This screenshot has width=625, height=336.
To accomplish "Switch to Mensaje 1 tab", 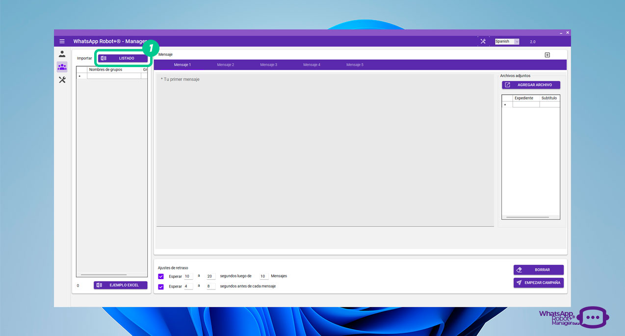I will pos(182,65).
